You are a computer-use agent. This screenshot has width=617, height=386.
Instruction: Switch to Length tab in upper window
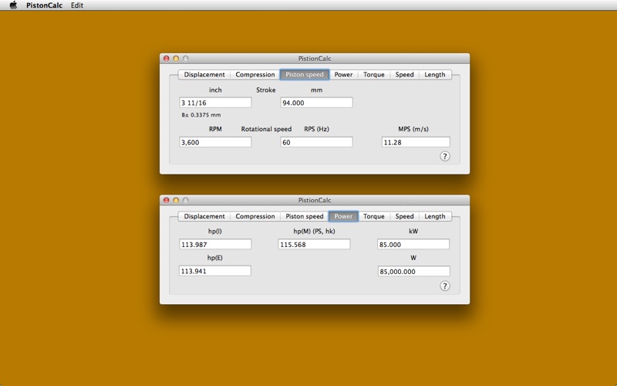tap(435, 74)
